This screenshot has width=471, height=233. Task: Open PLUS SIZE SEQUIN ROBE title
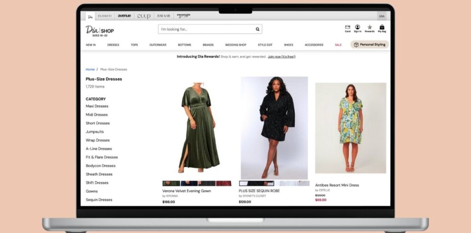(259, 191)
